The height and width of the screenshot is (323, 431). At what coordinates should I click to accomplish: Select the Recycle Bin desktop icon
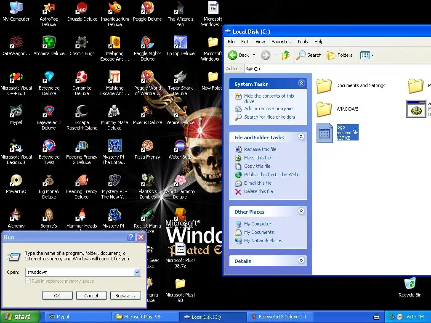410,287
